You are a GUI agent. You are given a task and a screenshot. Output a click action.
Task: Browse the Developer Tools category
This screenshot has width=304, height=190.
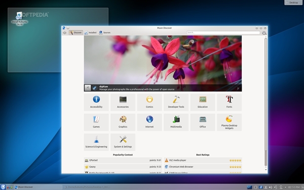[176, 102]
